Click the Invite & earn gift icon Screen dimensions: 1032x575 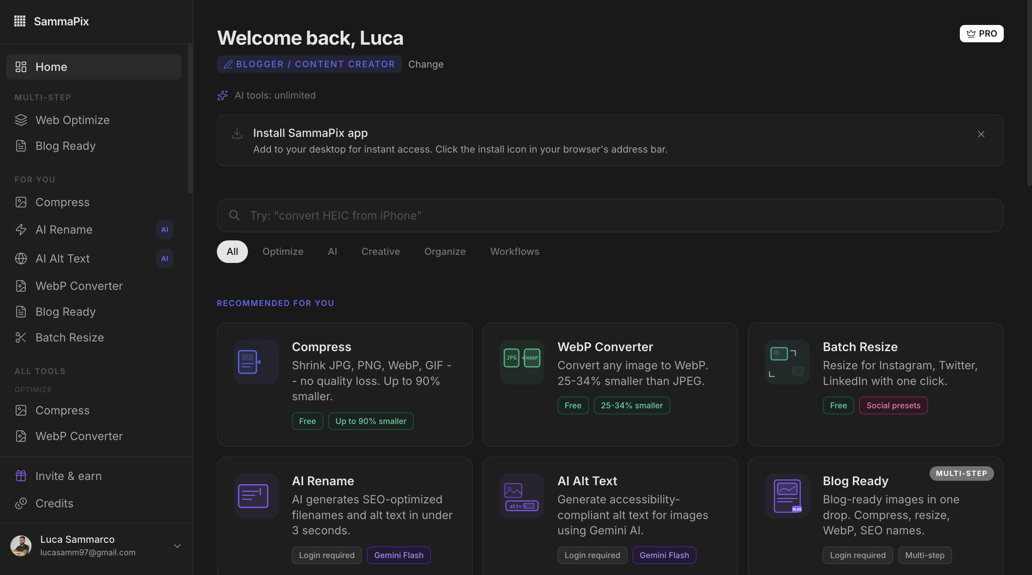[x=21, y=476]
